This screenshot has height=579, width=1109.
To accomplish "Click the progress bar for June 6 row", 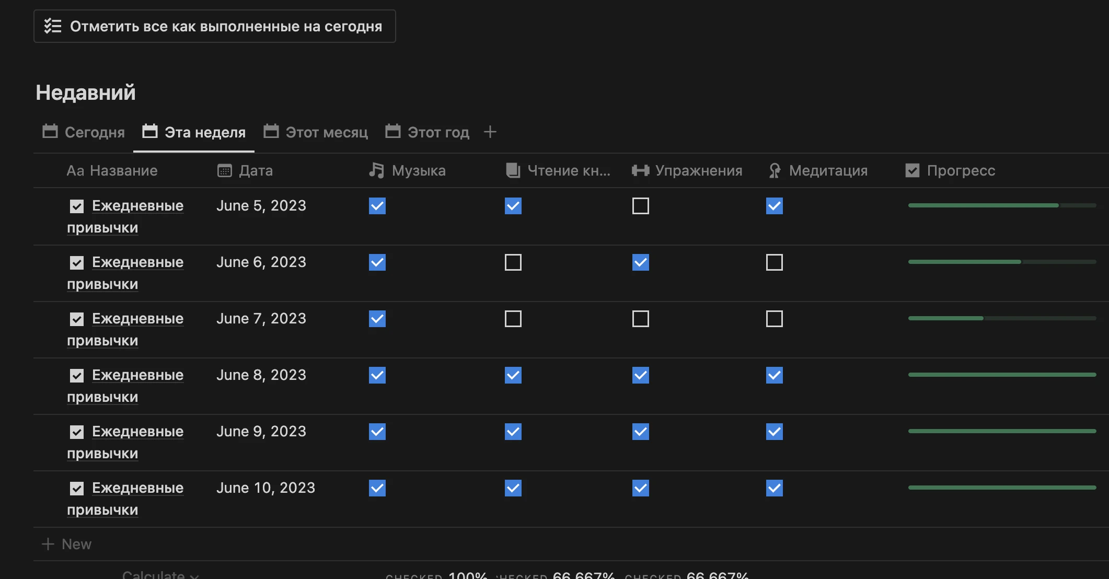I will tap(1002, 262).
